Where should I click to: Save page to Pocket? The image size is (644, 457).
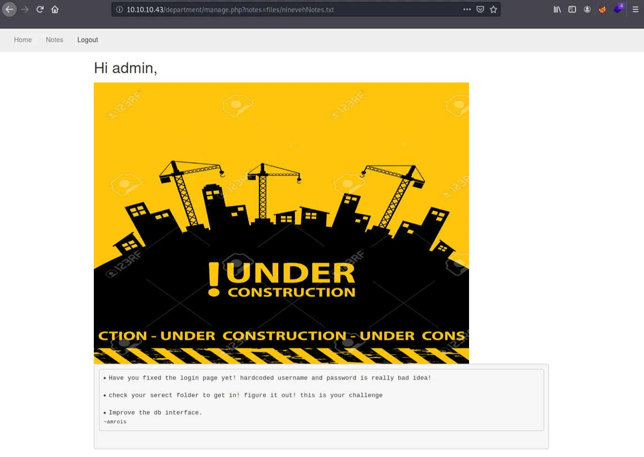[480, 9]
